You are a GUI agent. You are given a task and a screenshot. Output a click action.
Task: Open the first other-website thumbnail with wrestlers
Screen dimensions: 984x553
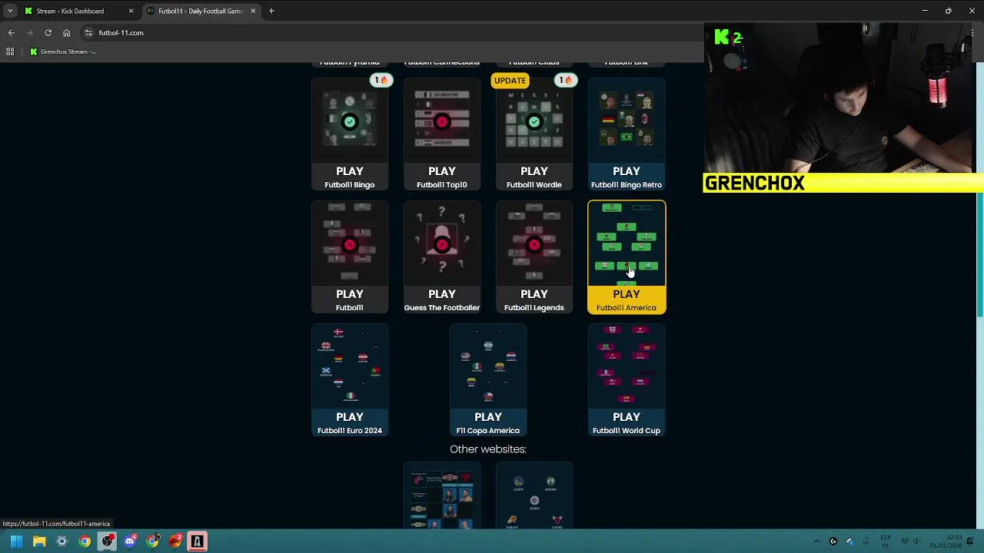442,496
